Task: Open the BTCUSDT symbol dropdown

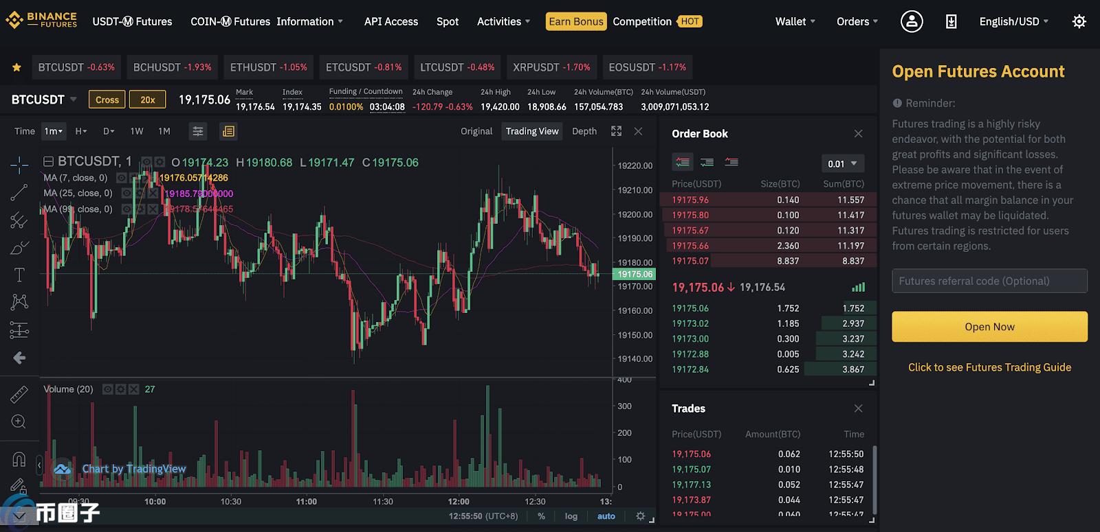Action: [x=44, y=100]
